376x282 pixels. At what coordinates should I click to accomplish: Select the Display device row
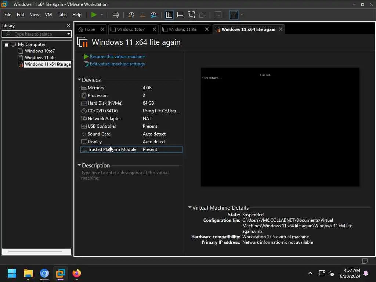click(x=131, y=141)
